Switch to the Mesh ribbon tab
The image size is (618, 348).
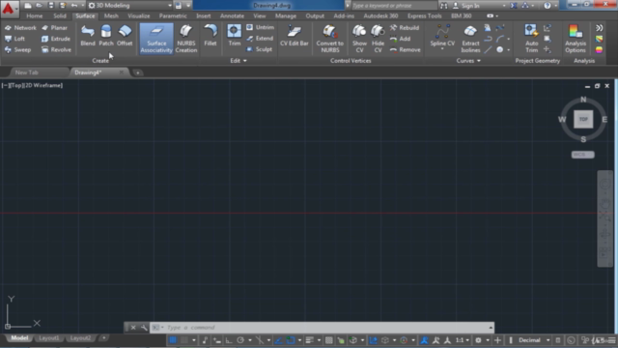[x=111, y=15]
